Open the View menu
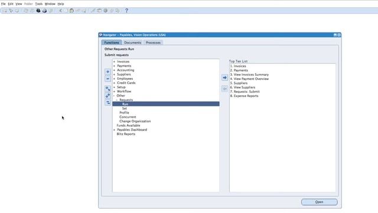Image resolution: width=378 pixels, height=213 pixels. (18, 4)
